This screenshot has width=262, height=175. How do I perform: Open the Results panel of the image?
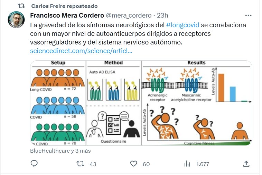[x=197, y=103]
